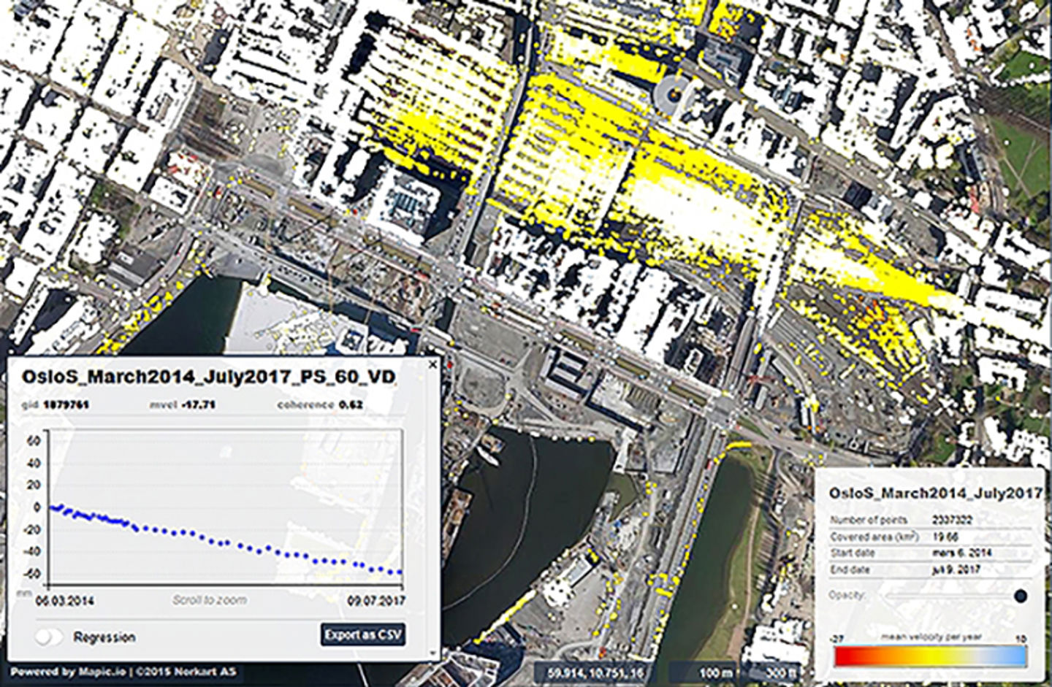Click the mean velocity color gradient bar
Viewport: 1052px width, 687px height.
pos(929,656)
